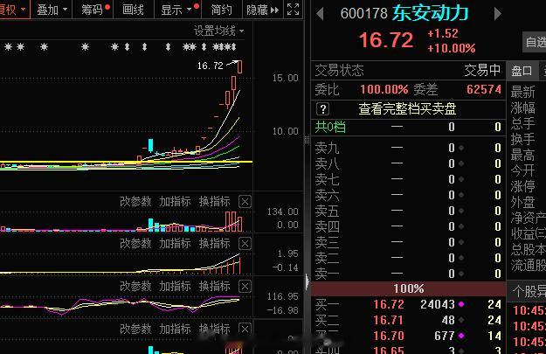Click the 自选 watchlist button
The width and height of the screenshot is (546, 354).
pyautogui.click(x=536, y=42)
